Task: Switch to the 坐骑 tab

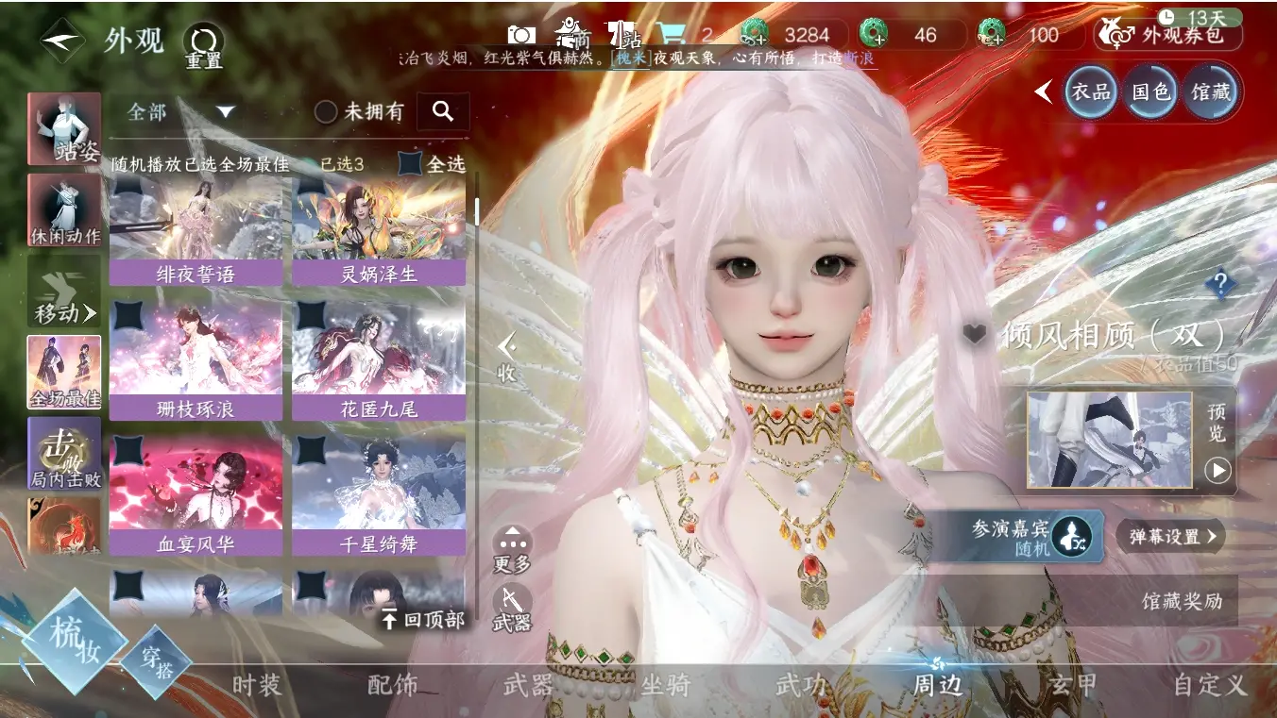Action: coord(665,685)
